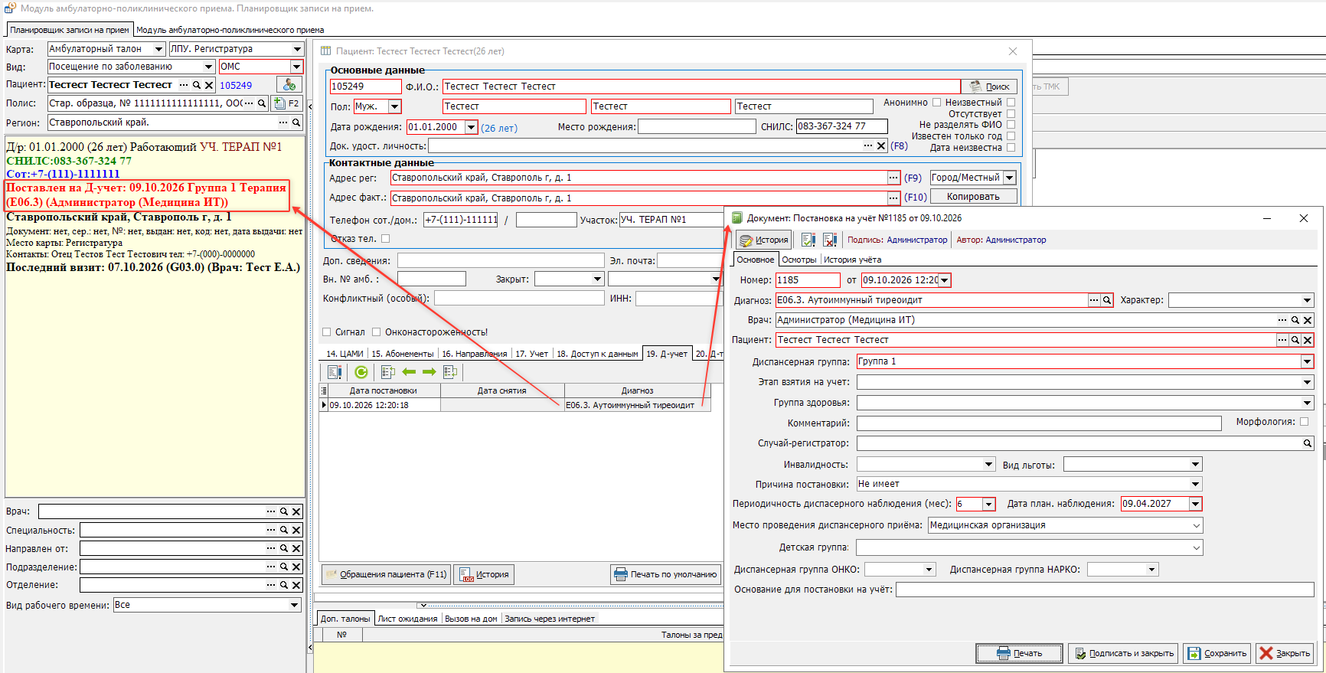Click the magnifier in planner Специальность field
Viewport: 1326px width, 673px height.
tap(284, 530)
